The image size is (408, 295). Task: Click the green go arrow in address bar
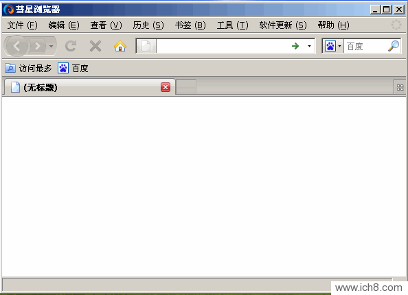click(295, 46)
